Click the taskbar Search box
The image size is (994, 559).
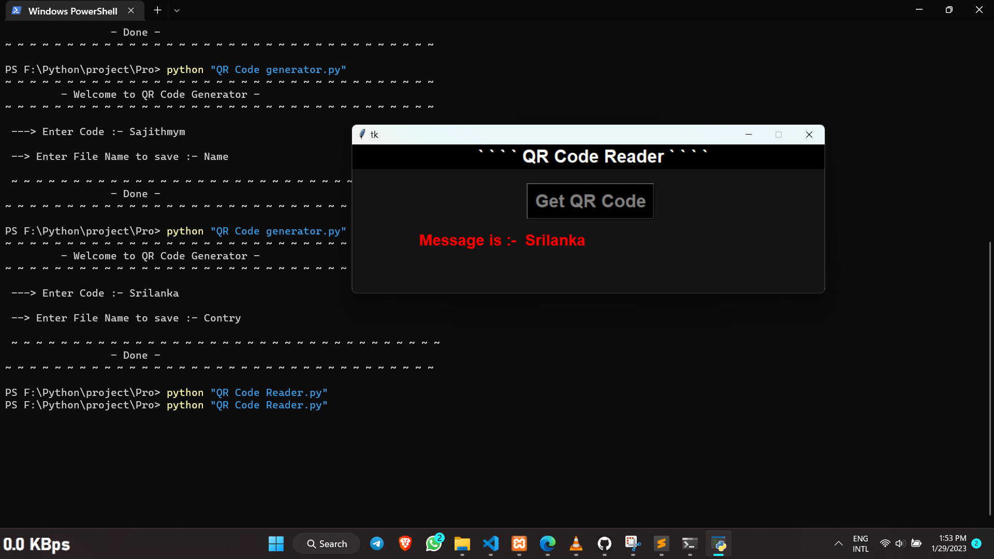click(x=327, y=543)
